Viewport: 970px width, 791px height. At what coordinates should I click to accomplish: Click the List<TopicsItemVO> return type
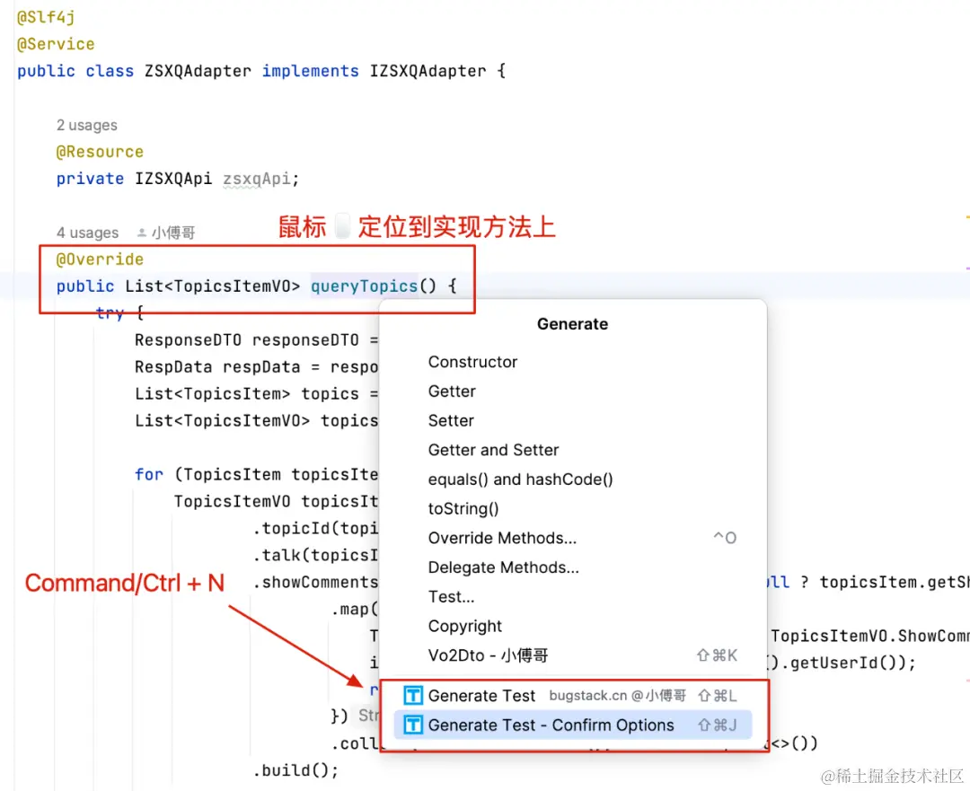click(x=212, y=286)
